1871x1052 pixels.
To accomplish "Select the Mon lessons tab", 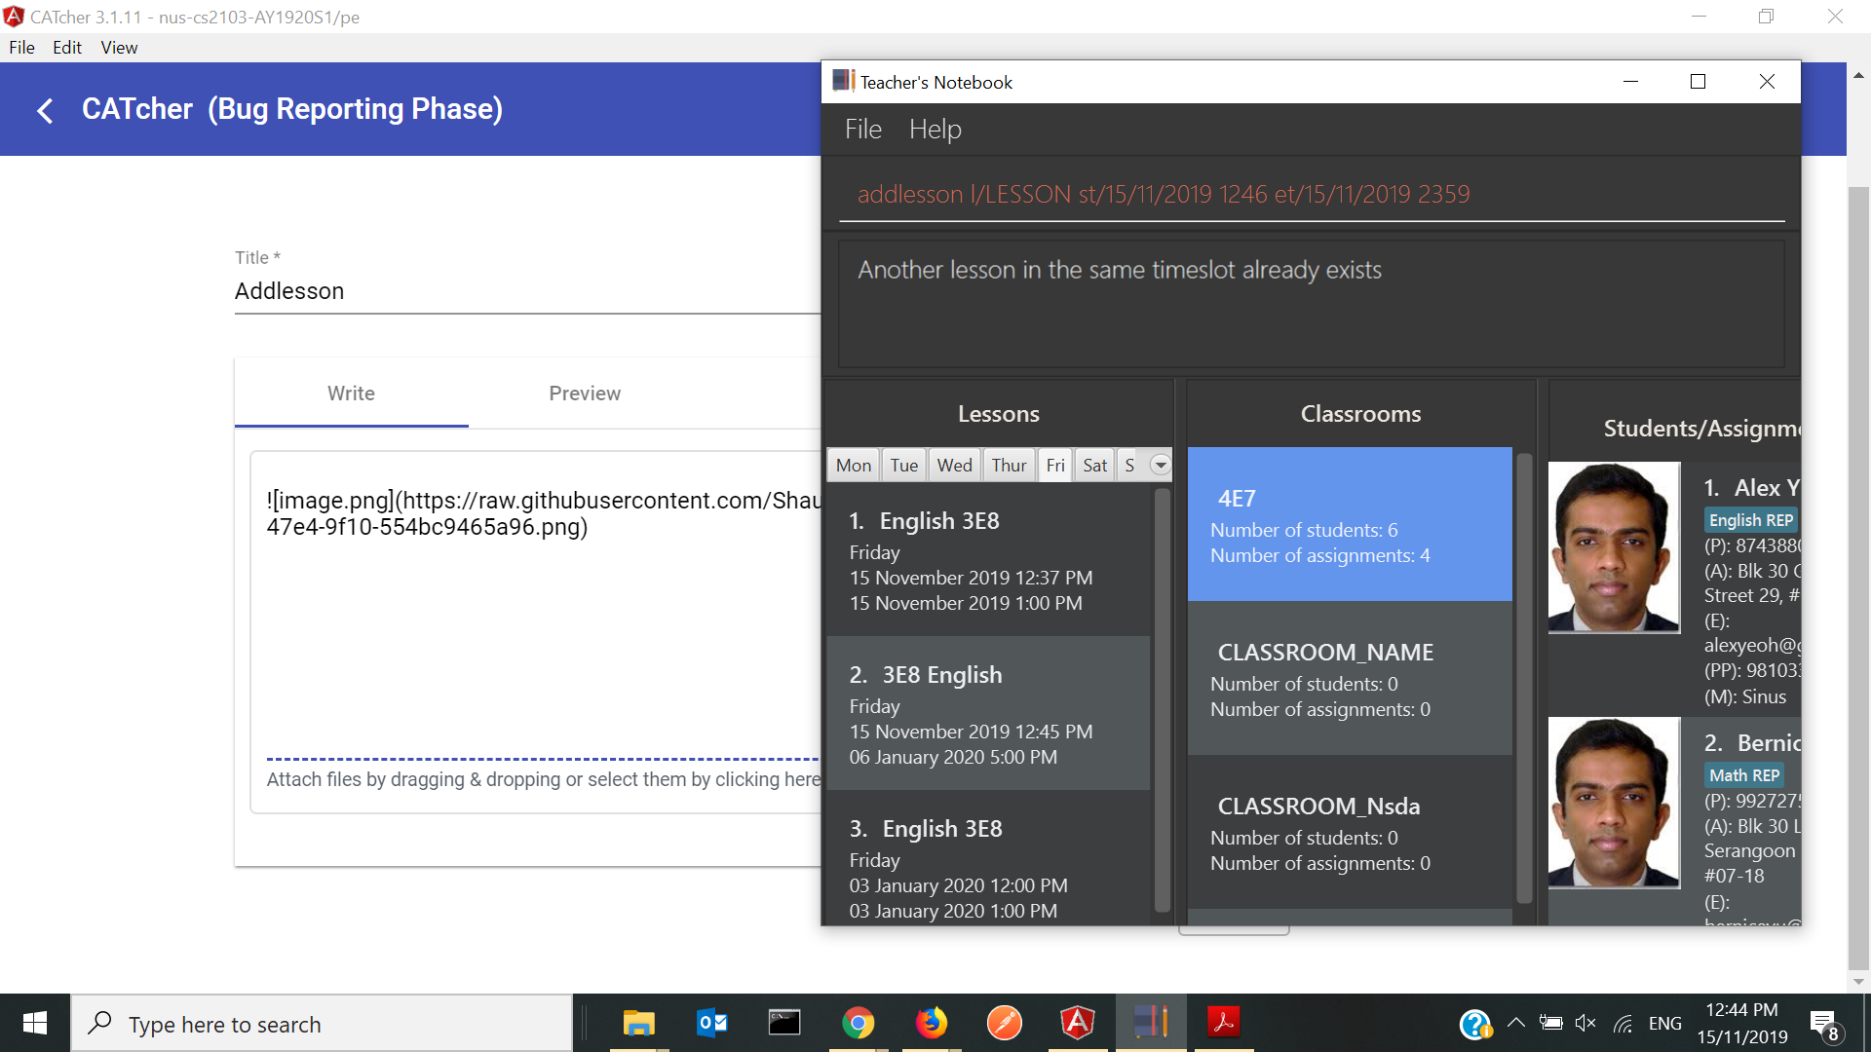I will click(854, 465).
